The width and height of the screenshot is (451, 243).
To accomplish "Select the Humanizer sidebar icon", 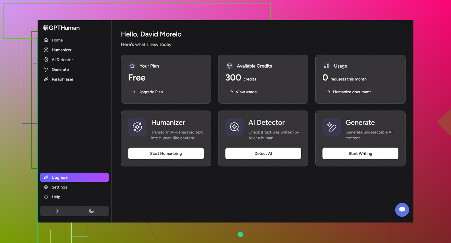I will 46,50.
